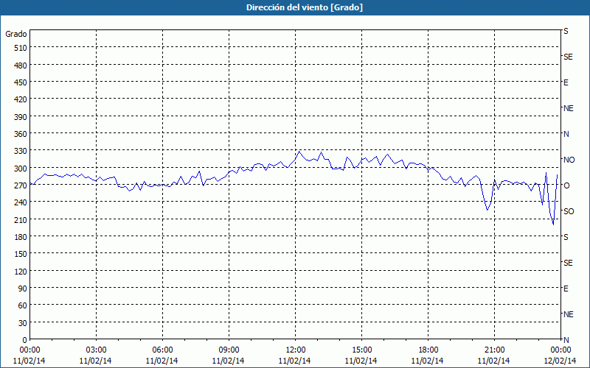This screenshot has height=368, width=590.
Task: Click the 15:00 time axis label
Action: coord(361,350)
